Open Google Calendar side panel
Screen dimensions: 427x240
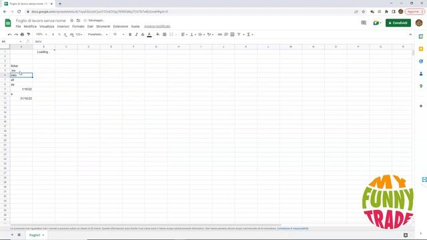[x=421, y=37]
